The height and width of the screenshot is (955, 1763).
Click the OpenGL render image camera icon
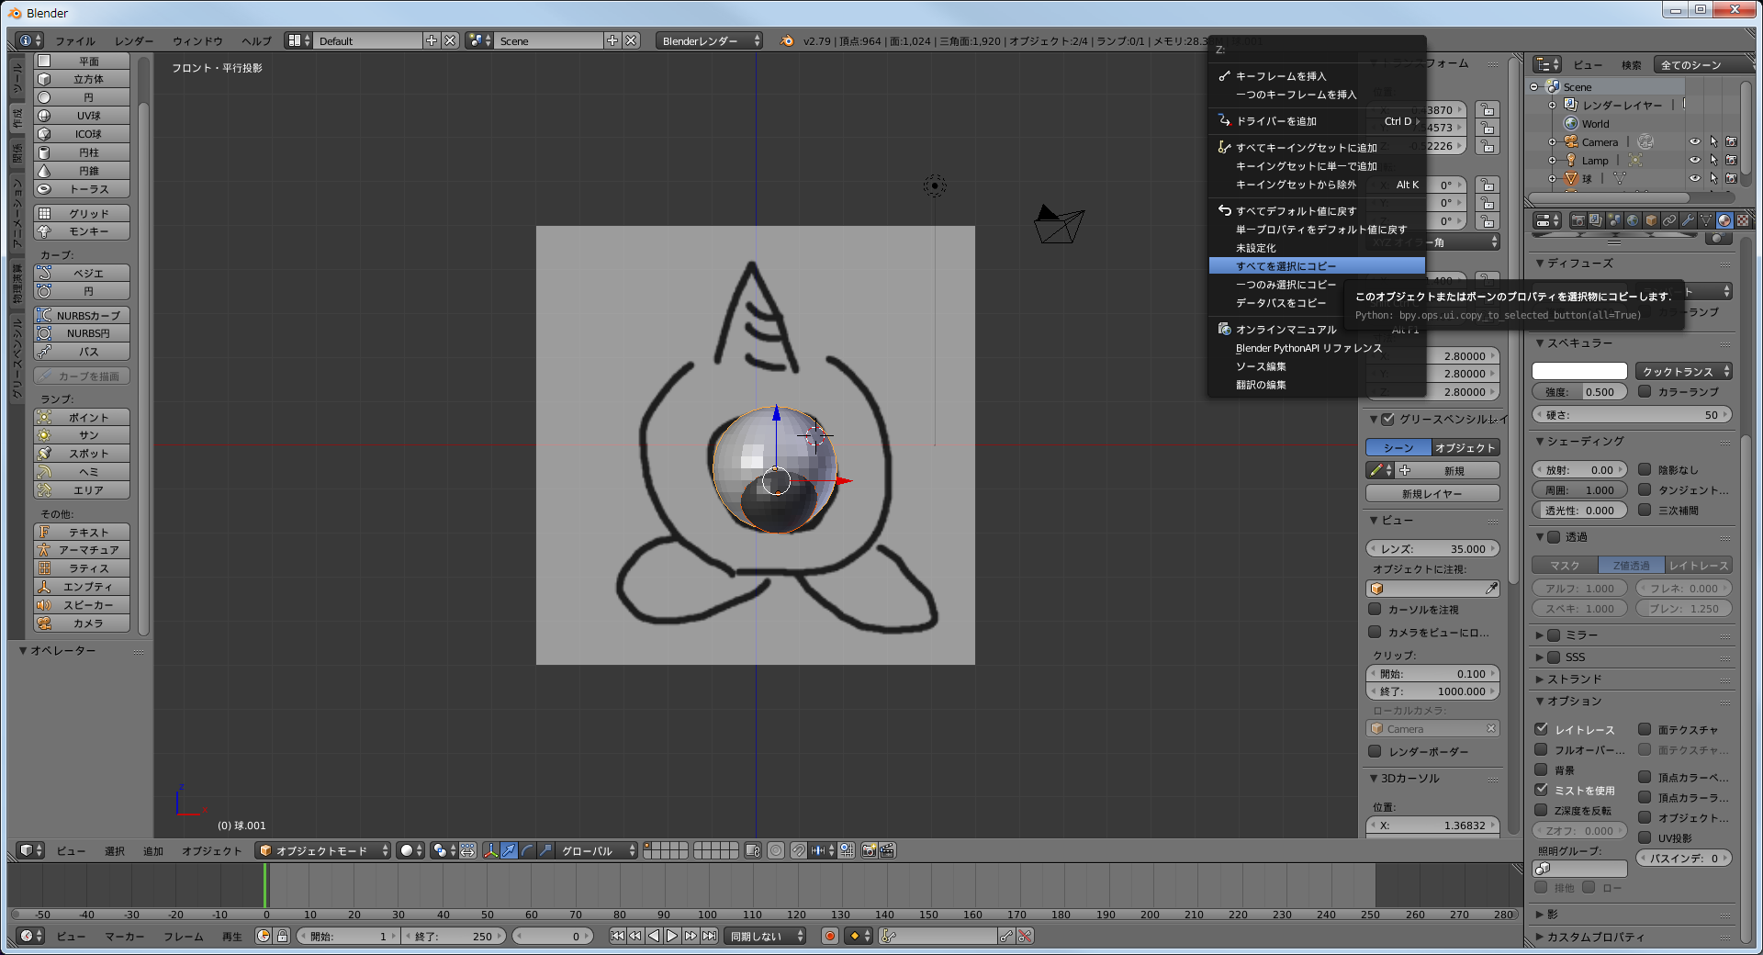869,850
